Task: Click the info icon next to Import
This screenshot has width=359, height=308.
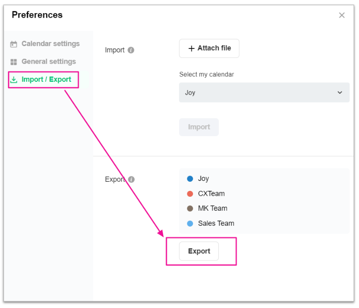Action: click(131, 50)
